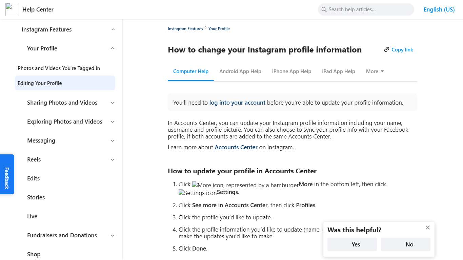The height and width of the screenshot is (260, 463).
Task: Open the More tab dropdown
Action: click(x=375, y=71)
